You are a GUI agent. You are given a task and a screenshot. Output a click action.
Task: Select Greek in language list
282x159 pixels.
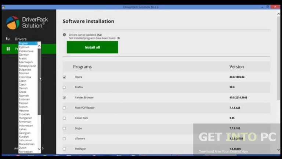[23, 92]
